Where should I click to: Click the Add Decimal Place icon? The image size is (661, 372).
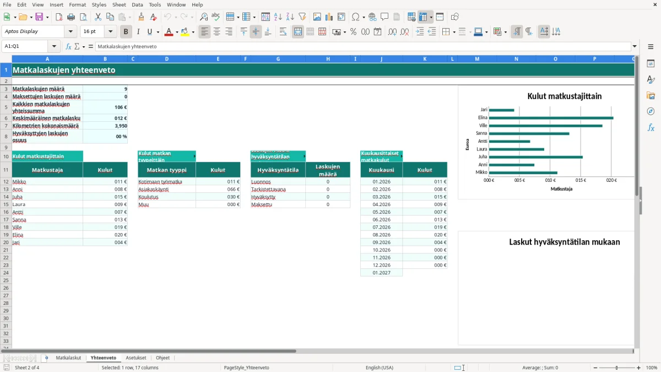point(393,32)
